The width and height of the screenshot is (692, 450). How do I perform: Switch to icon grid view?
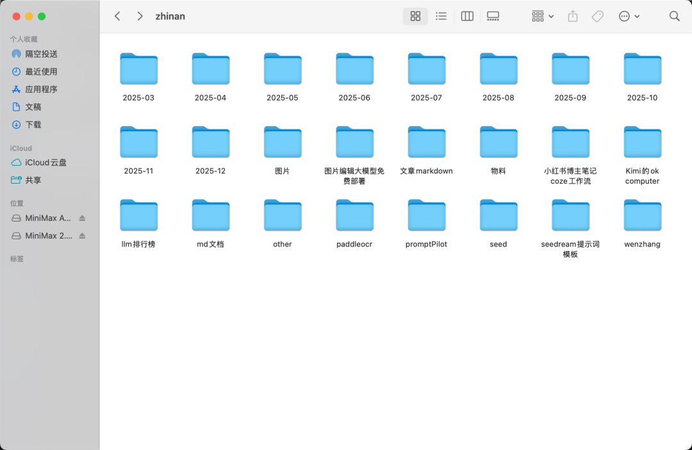415,17
